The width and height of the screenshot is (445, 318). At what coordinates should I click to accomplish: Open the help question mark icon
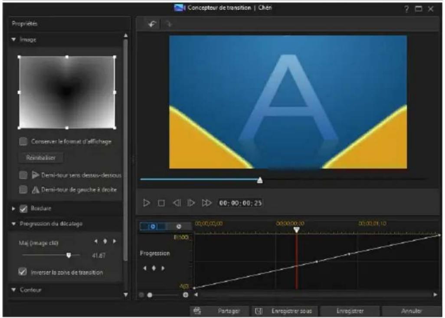pyautogui.click(x=407, y=9)
